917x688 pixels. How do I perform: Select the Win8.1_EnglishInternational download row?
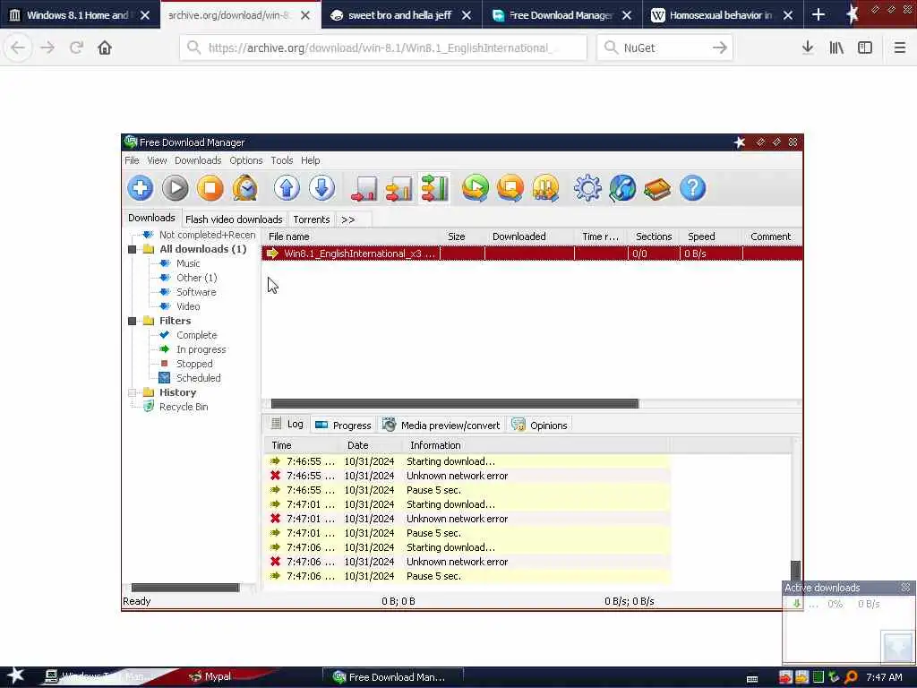click(x=532, y=254)
